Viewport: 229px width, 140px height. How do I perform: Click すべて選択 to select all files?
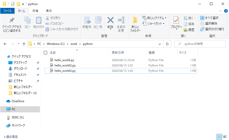point(209,18)
